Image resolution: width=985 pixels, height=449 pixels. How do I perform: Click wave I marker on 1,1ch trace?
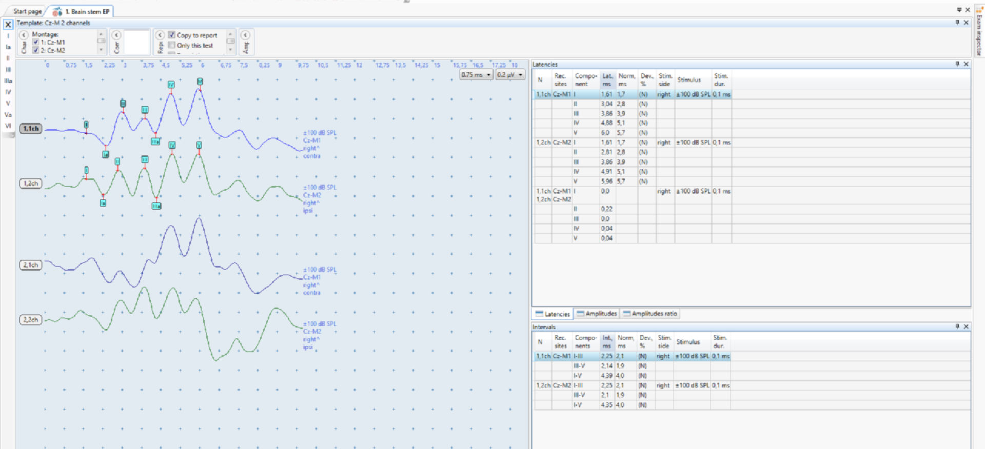[x=86, y=125]
